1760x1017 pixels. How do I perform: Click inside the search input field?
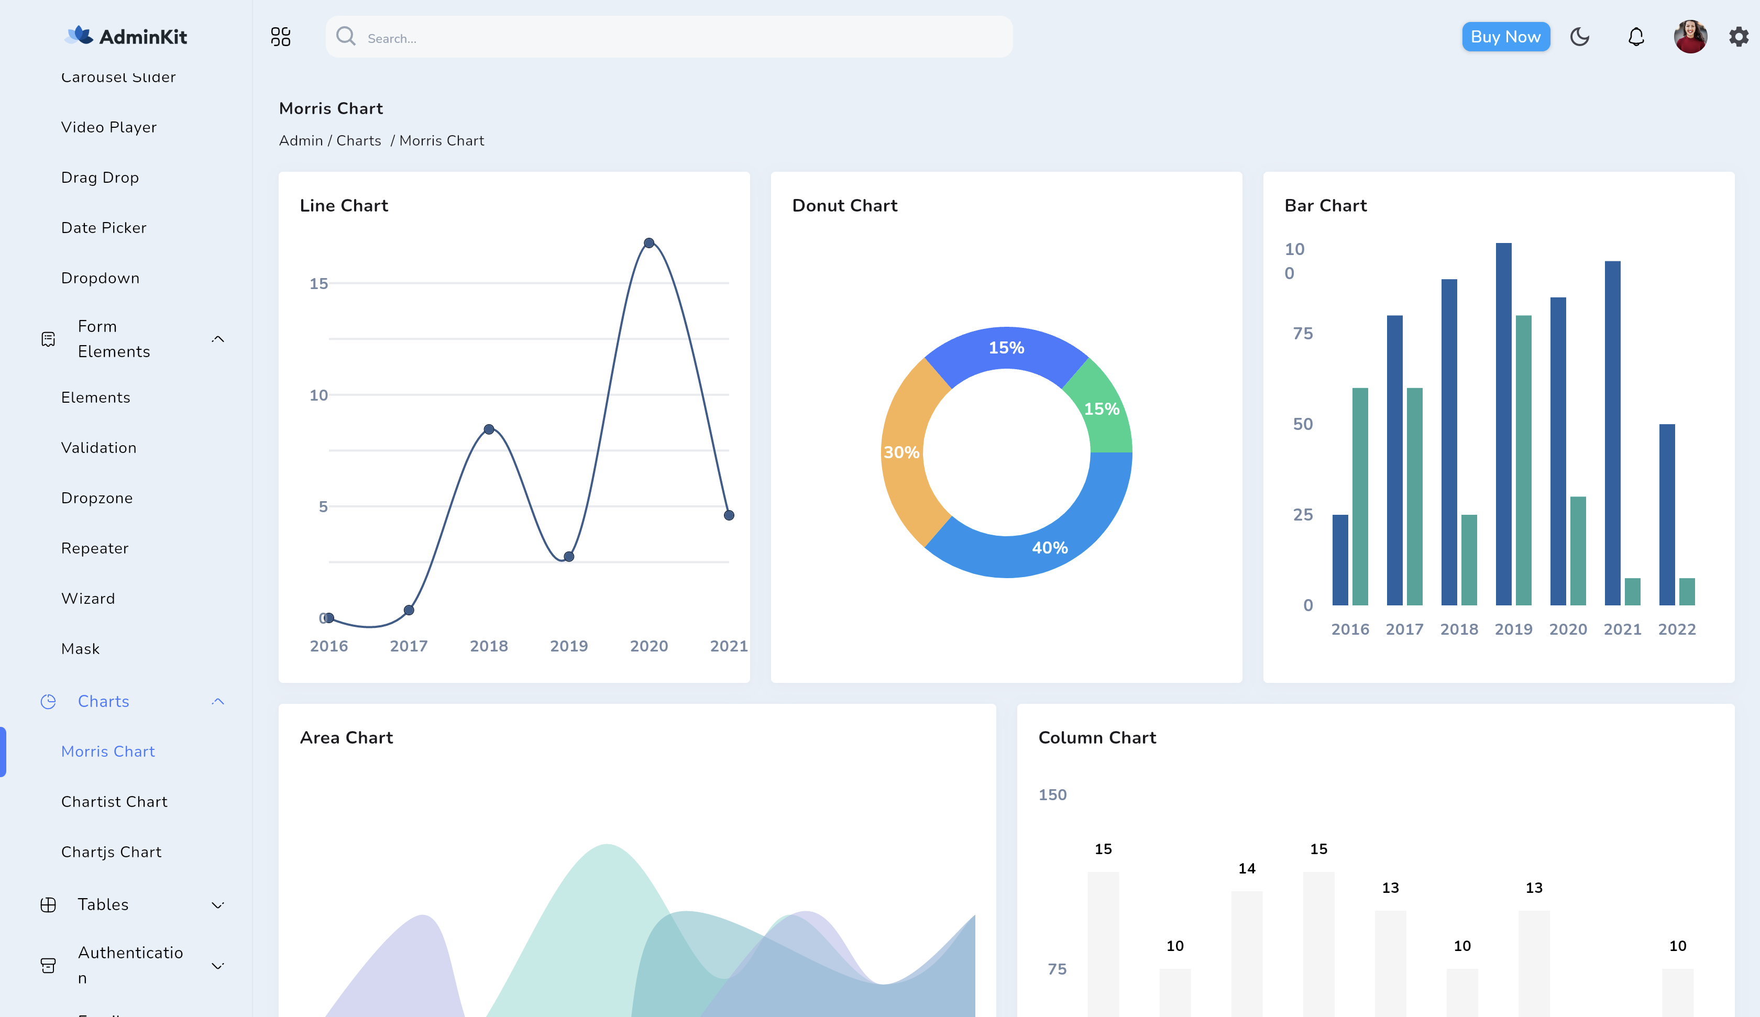pos(629,37)
